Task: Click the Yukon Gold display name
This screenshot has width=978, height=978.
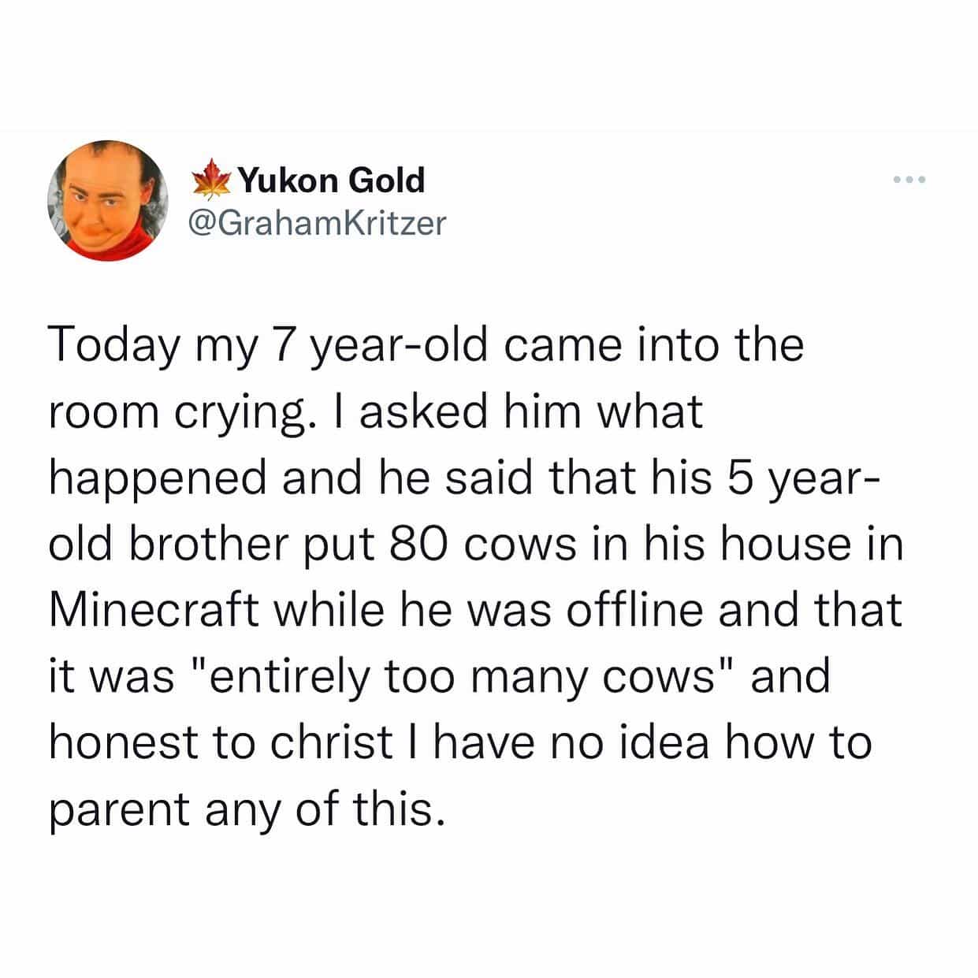Action: click(x=331, y=180)
